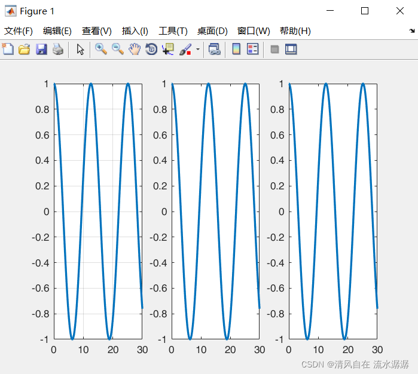Viewport: 418px width, 374px height.
Task: Print the figure with the printer icon
Action: [x=57, y=50]
